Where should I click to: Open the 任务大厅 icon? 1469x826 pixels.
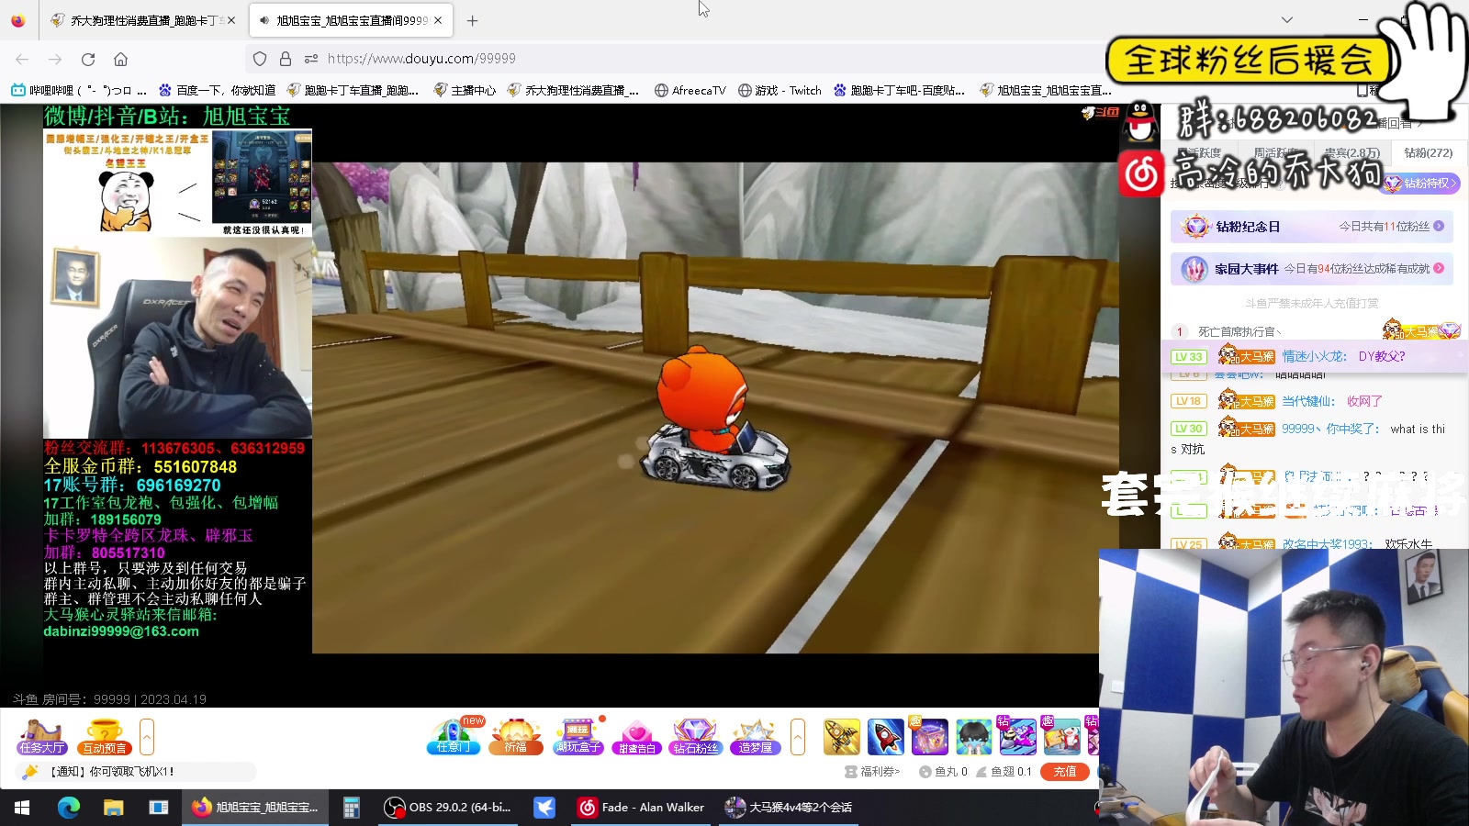pos(41,737)
